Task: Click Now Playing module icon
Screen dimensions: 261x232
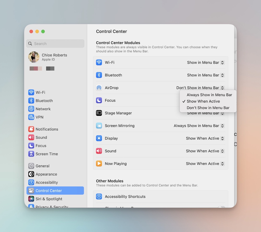Action: tap(99, 164)
